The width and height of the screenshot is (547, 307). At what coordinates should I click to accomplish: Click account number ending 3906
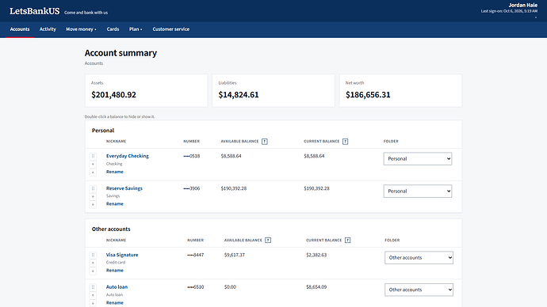coord(192,188)
